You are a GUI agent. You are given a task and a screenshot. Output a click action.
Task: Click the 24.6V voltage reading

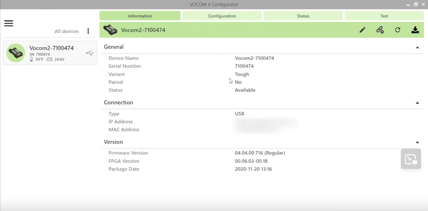click(x=59, y=59)
